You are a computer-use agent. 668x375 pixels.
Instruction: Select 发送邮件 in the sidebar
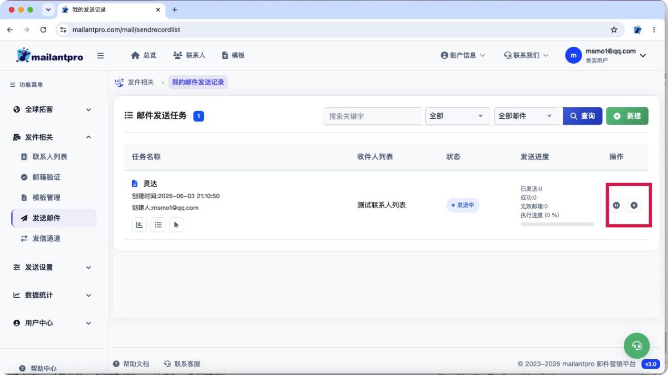coord(53,218)
